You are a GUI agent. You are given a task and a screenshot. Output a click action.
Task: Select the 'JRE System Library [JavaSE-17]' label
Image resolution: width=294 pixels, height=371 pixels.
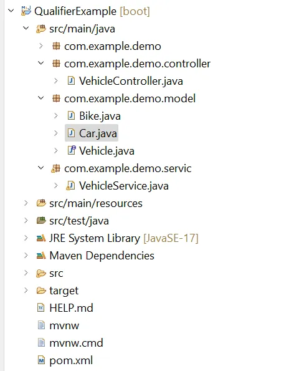click(x=124, y=238)
